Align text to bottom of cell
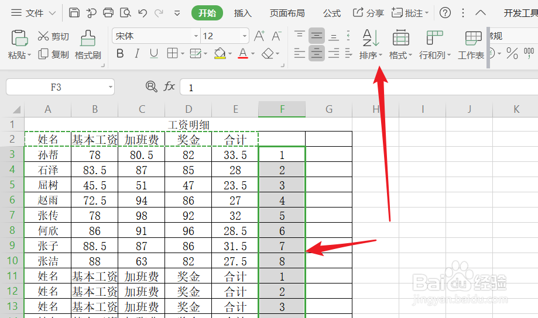 pyautogui.click(x=334, y=36)
